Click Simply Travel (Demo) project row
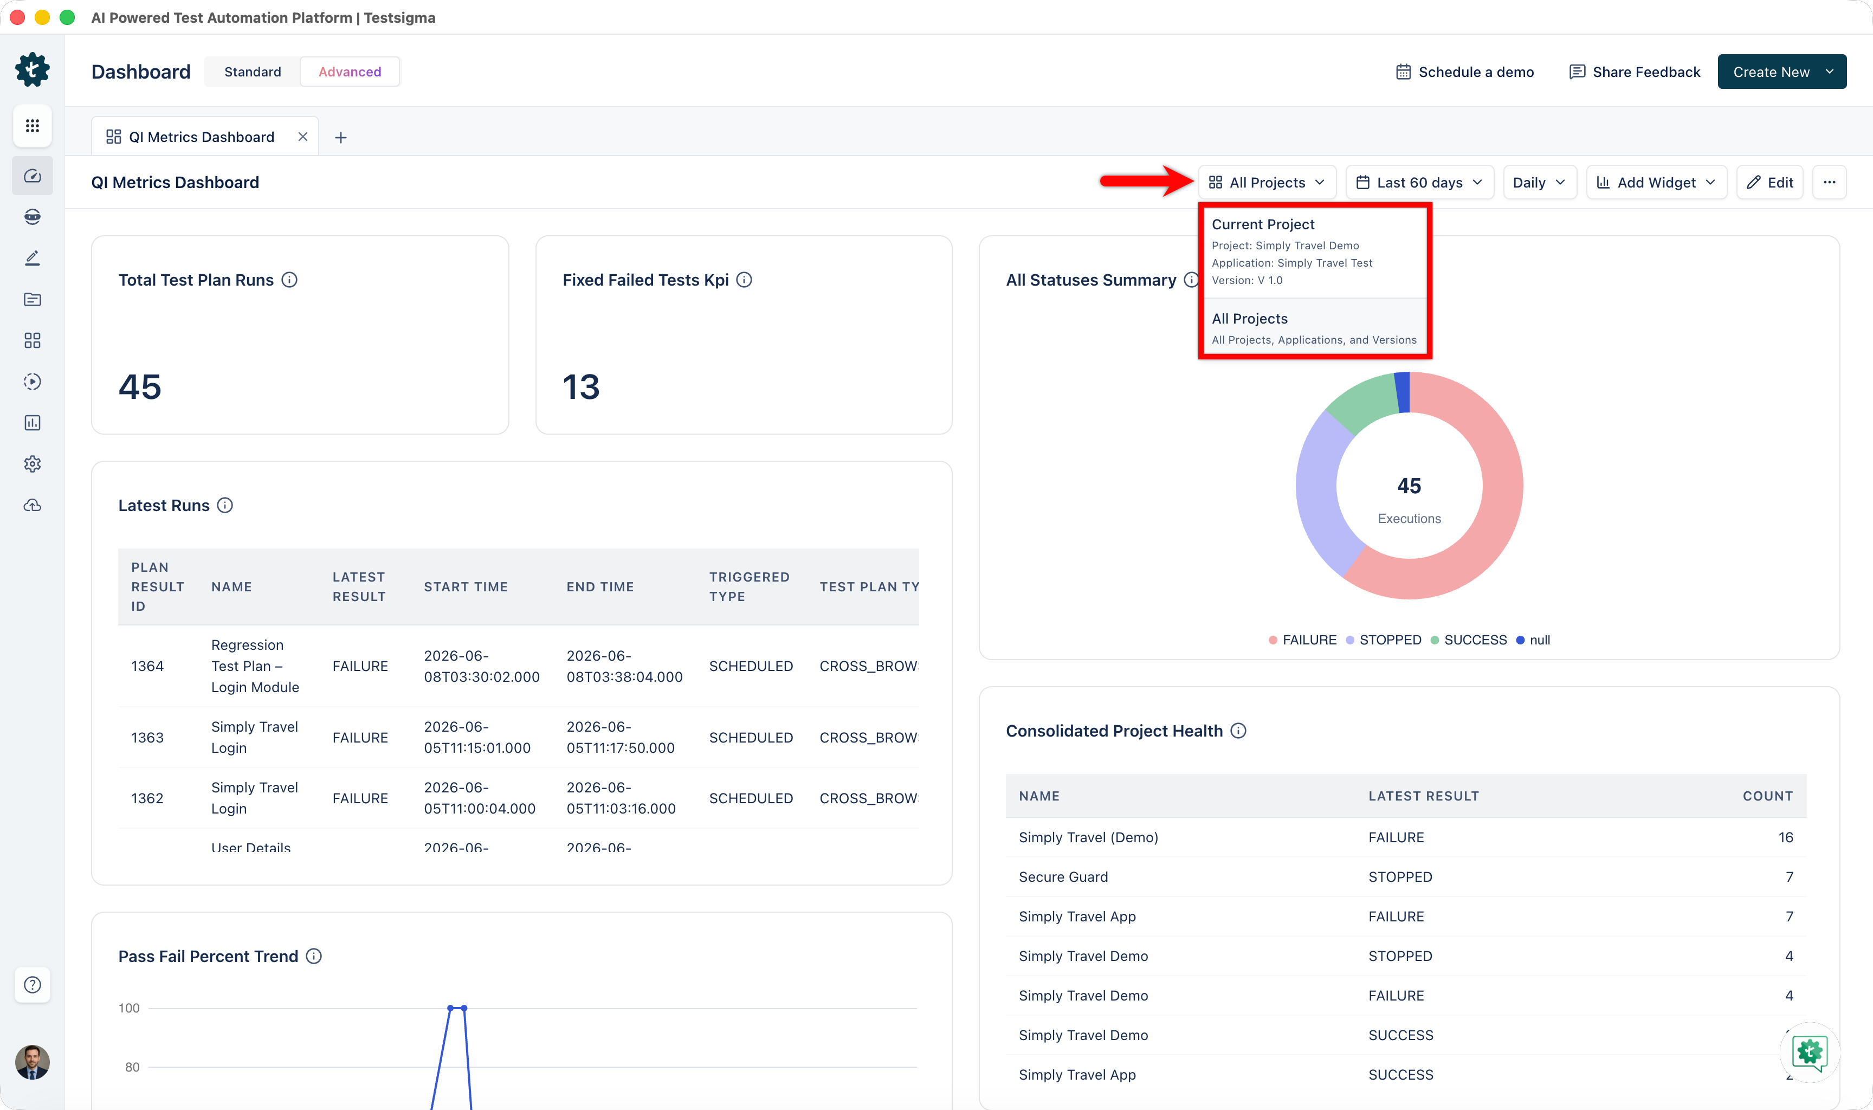 tap(1406, 837)
